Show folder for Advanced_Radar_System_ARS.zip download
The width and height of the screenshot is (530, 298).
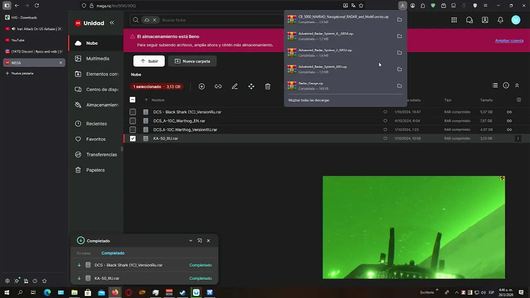[400, 69]
